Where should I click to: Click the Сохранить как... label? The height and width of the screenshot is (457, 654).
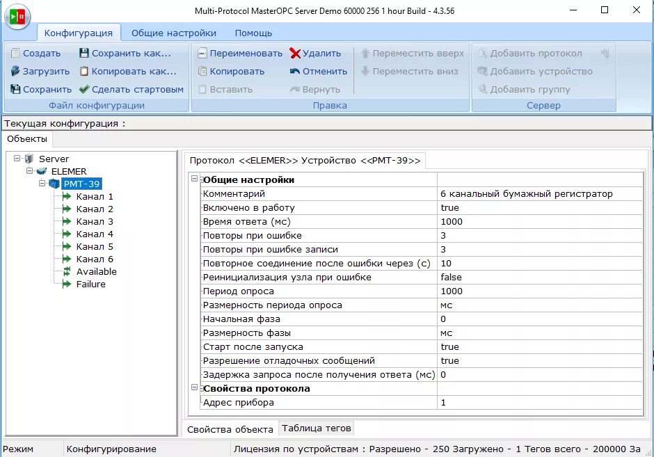(x=131, y=53)
